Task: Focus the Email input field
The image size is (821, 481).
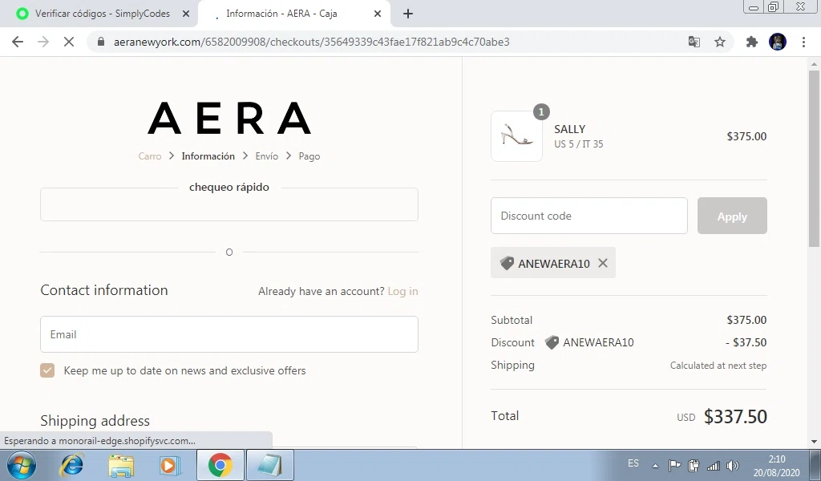Action: click(229, 334)
